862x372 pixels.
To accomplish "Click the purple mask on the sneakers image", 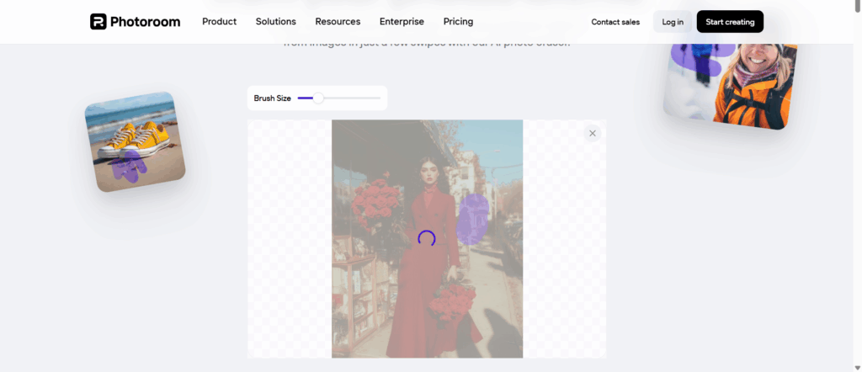I will click(x=129, y=167).
